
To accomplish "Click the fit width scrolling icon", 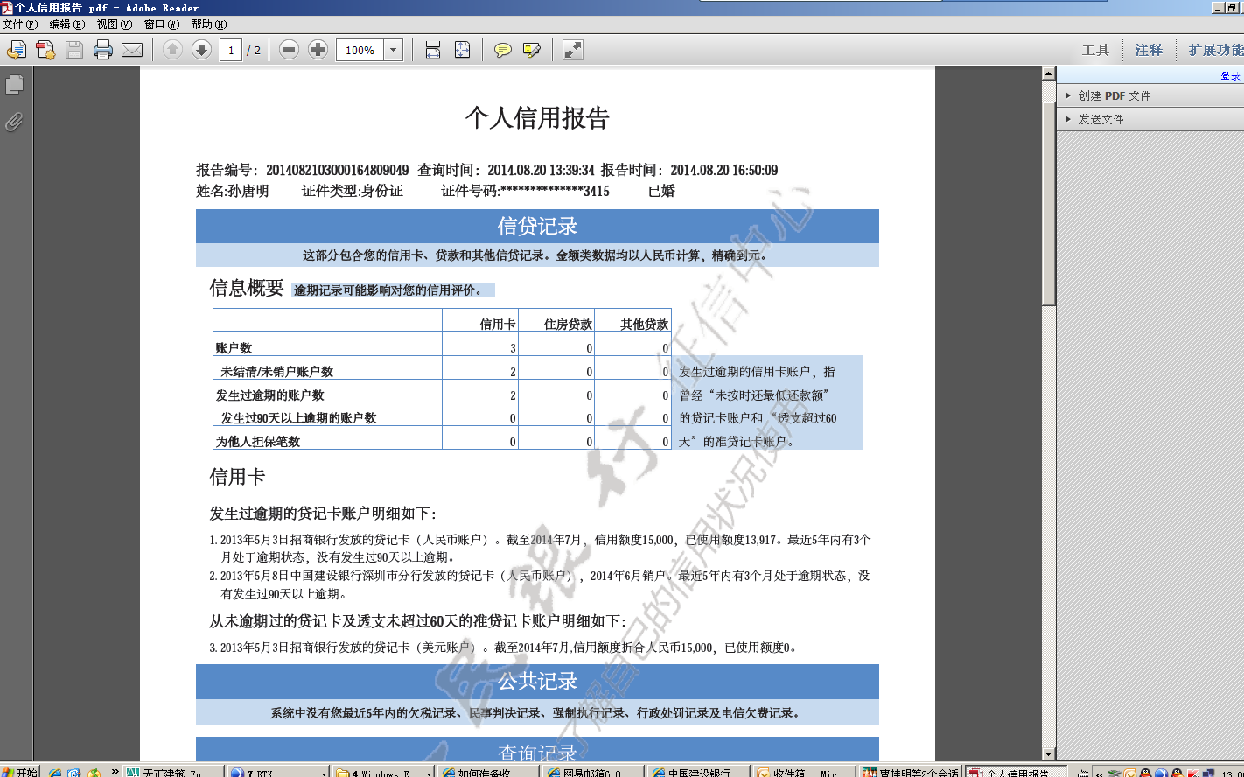I will pos(433,50).
